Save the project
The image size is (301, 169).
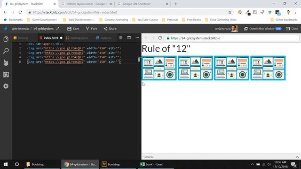pyautogui.click(x=73, y=29)
